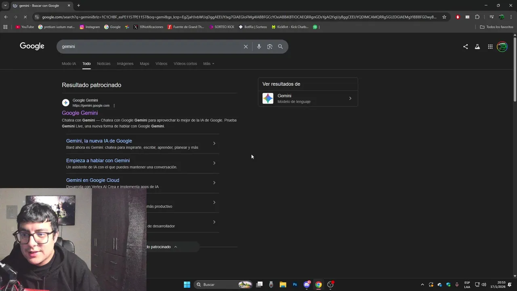
Task: Open the Google Gemini result title link
Action: point(80,113)
